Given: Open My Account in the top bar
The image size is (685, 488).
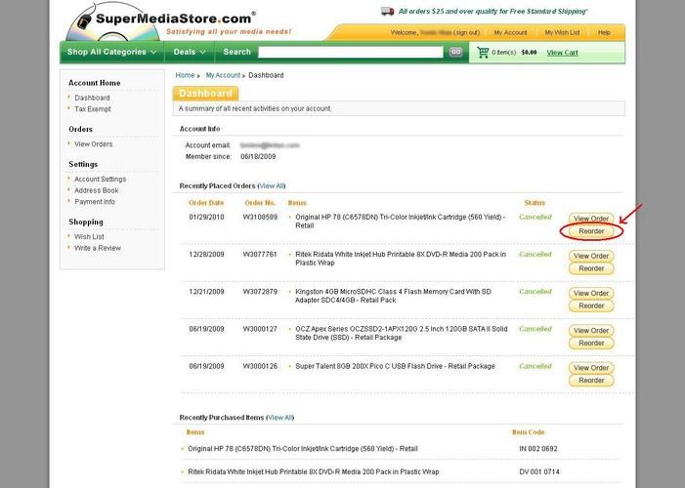Looking at the screenshot, I should [510, 33].
